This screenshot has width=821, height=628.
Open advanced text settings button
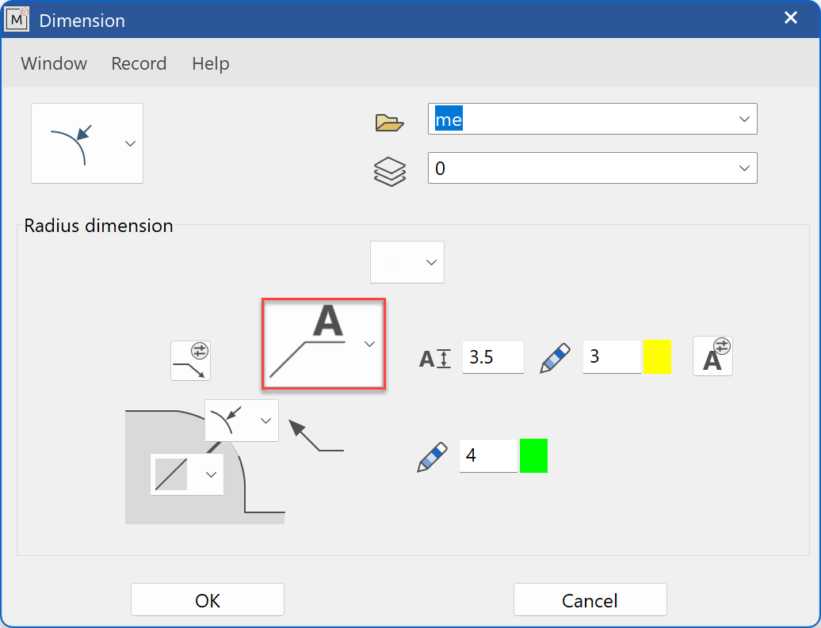(x=712, y=356)
